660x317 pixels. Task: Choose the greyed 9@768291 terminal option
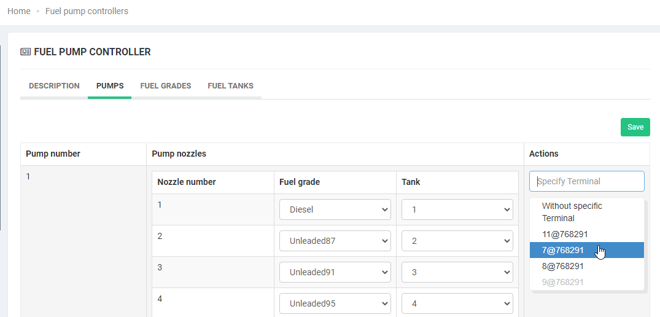click(x=562, y=282)
